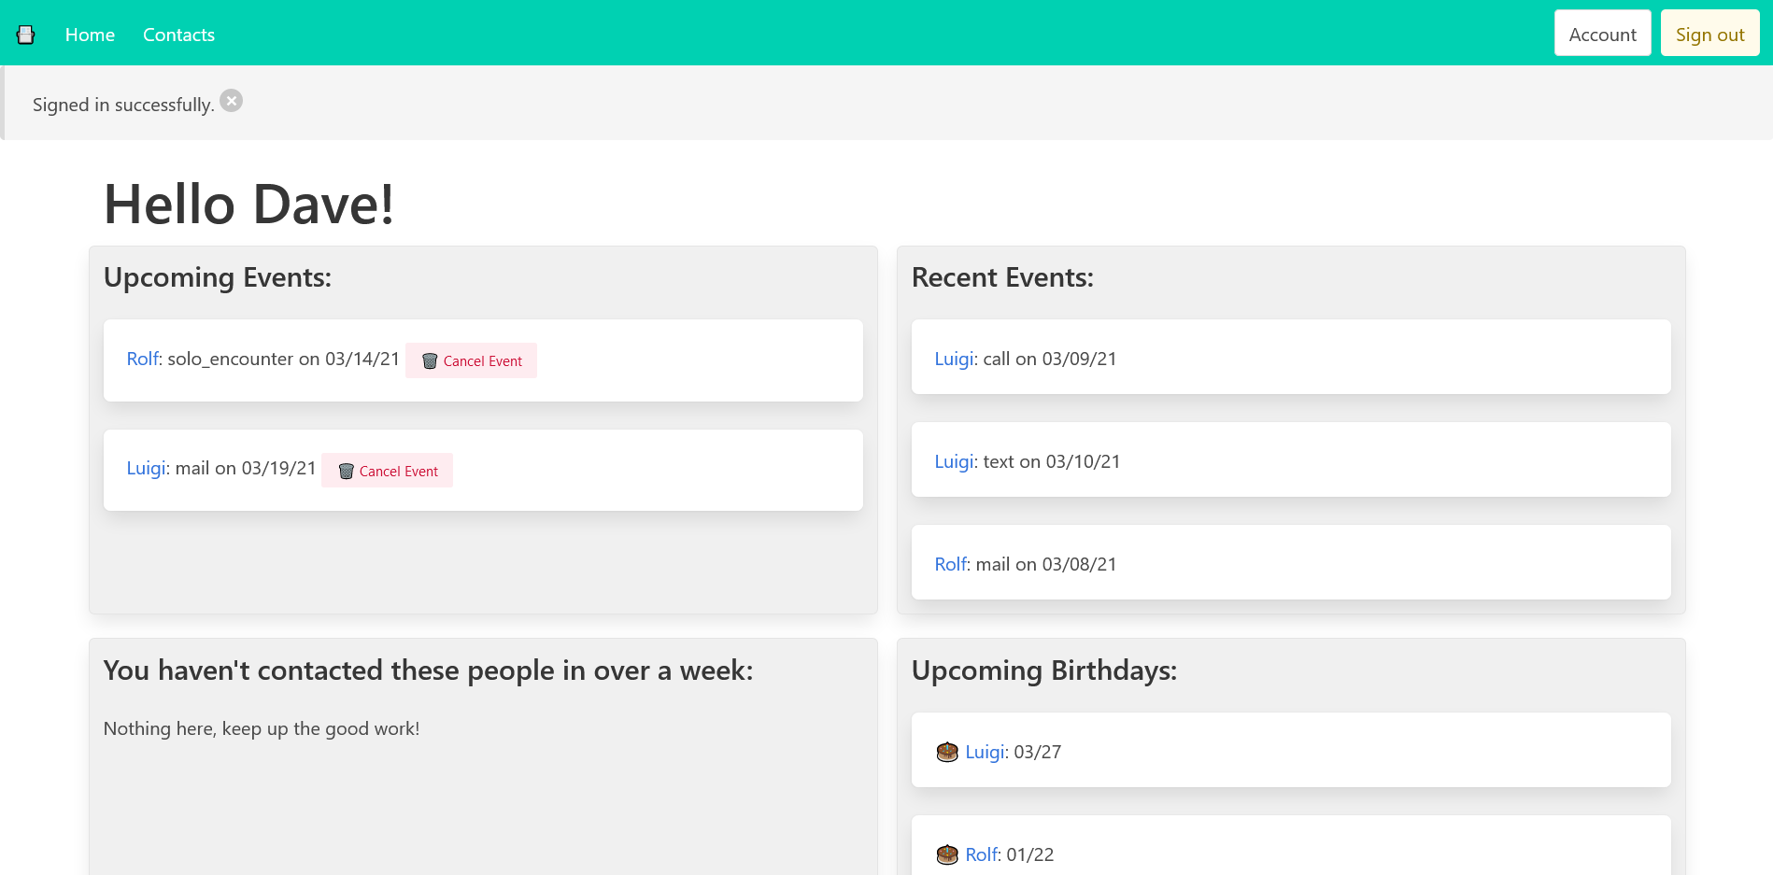Click the trash icon beside Rolf's Cancel Event

pos(431,360)
